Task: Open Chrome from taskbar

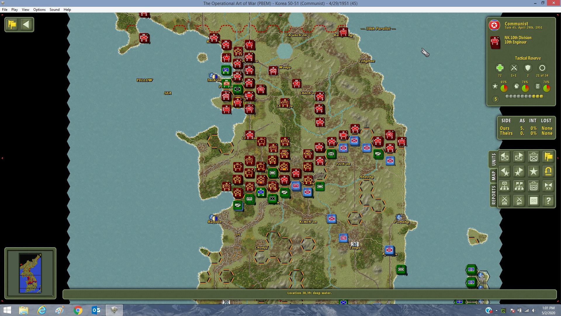Action: pos(78,310)
